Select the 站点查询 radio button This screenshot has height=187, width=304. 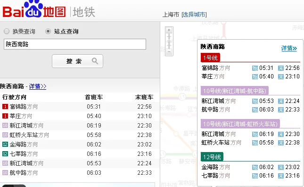(x=48, y=31)
